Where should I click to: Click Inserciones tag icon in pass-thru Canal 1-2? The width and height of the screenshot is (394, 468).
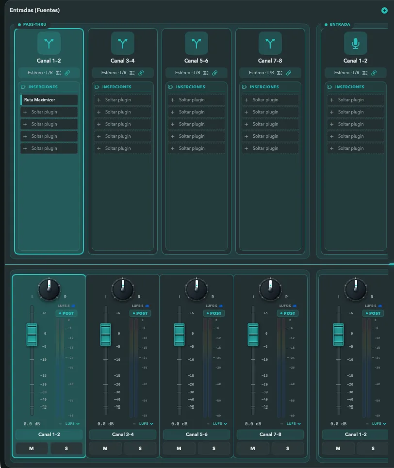coord(23,87)
